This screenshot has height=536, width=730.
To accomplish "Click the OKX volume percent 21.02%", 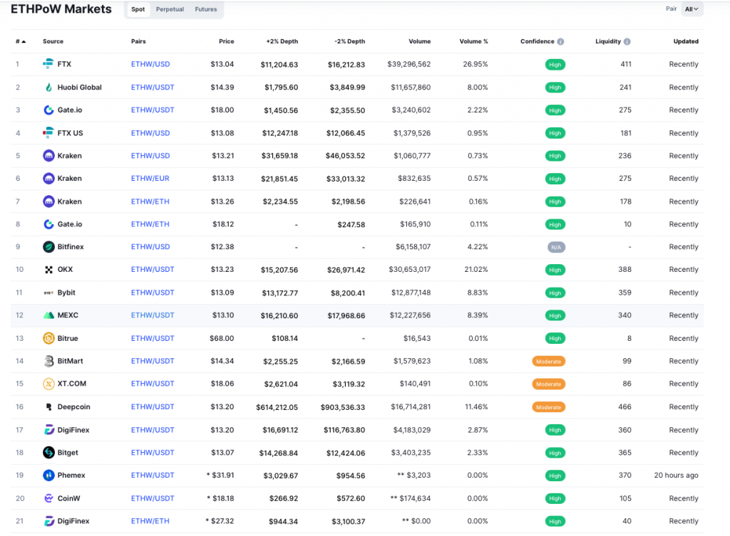I will 475,269.
